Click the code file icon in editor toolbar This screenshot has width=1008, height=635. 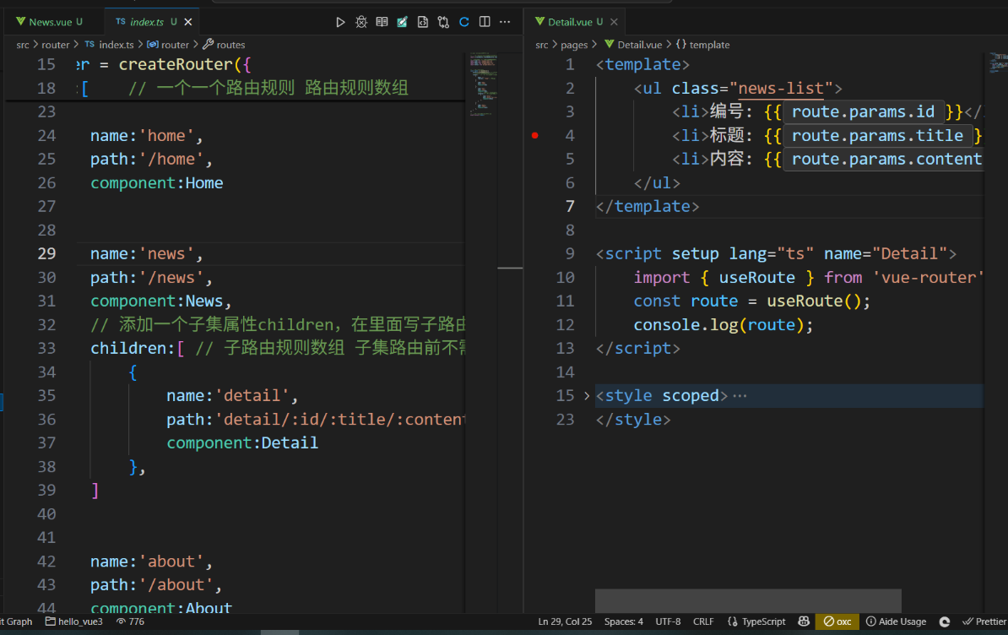tap(422, 22)
